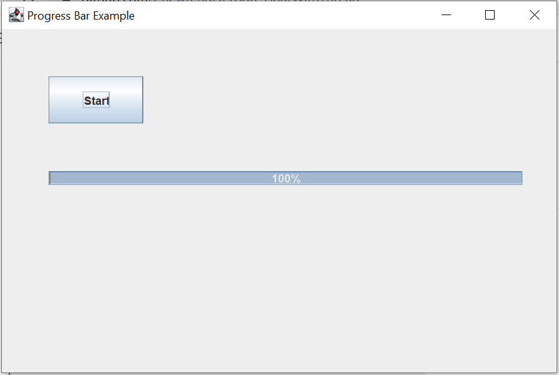Image resolution: width=559 pixels, height=375 pixels.
Task: Select the 100% text on the progress bar
Action: click(x=285, y=178)
